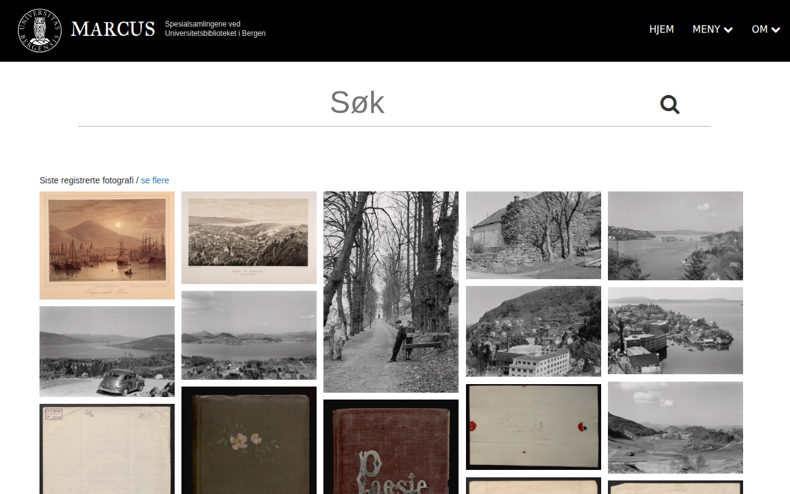Go to HJEM in the navigation bar
This screenshot has height=494, width=790.
[x=661, y=29]
